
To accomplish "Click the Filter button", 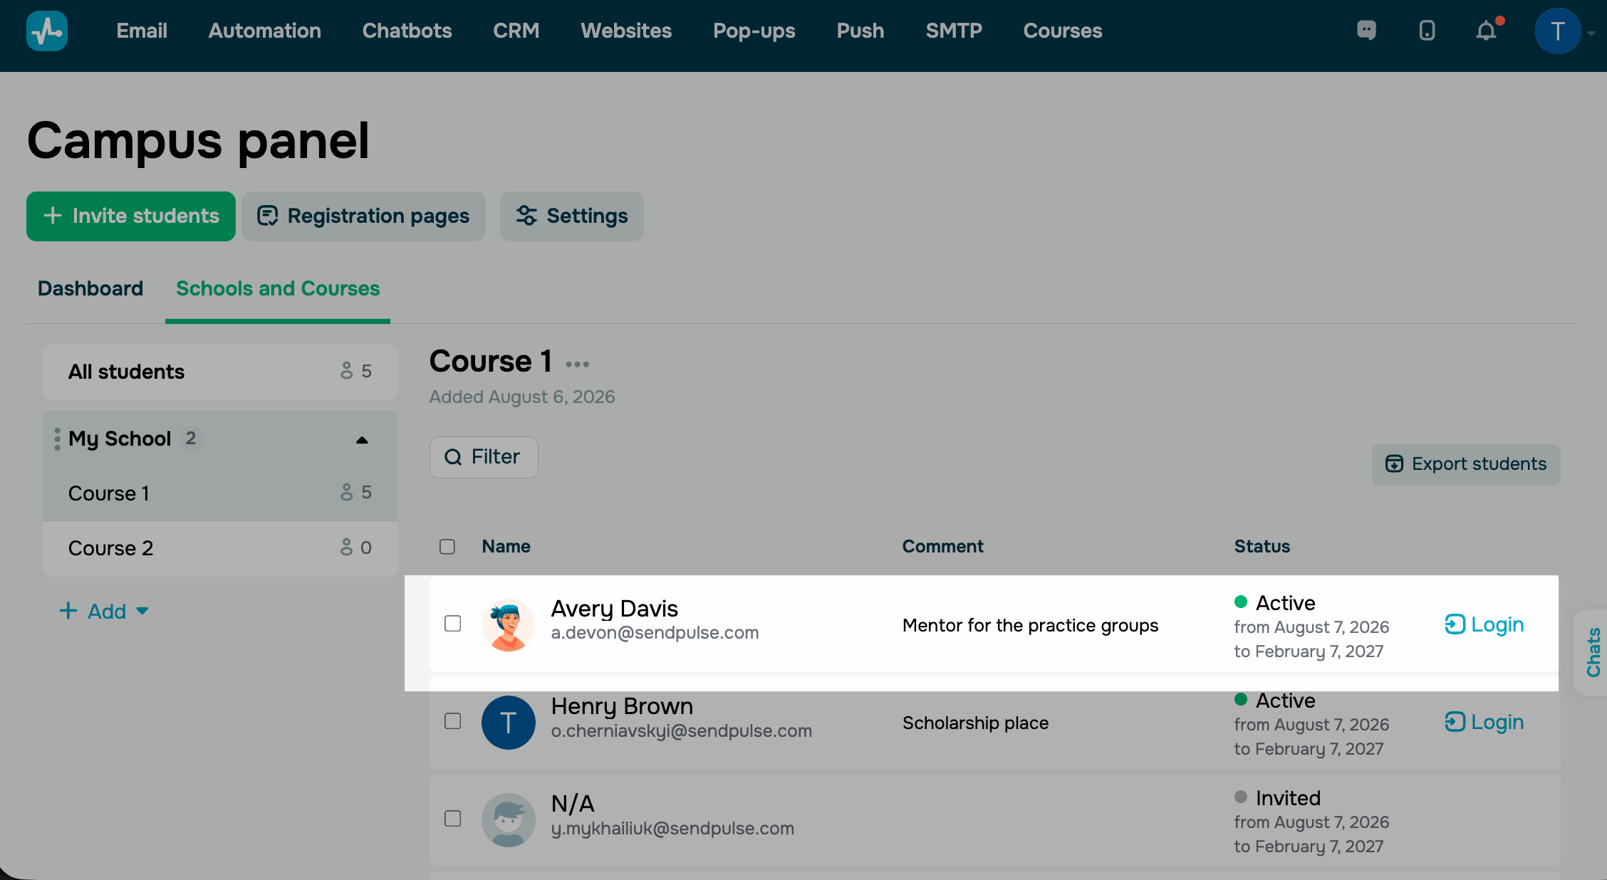I will click(x=484, y=457).
